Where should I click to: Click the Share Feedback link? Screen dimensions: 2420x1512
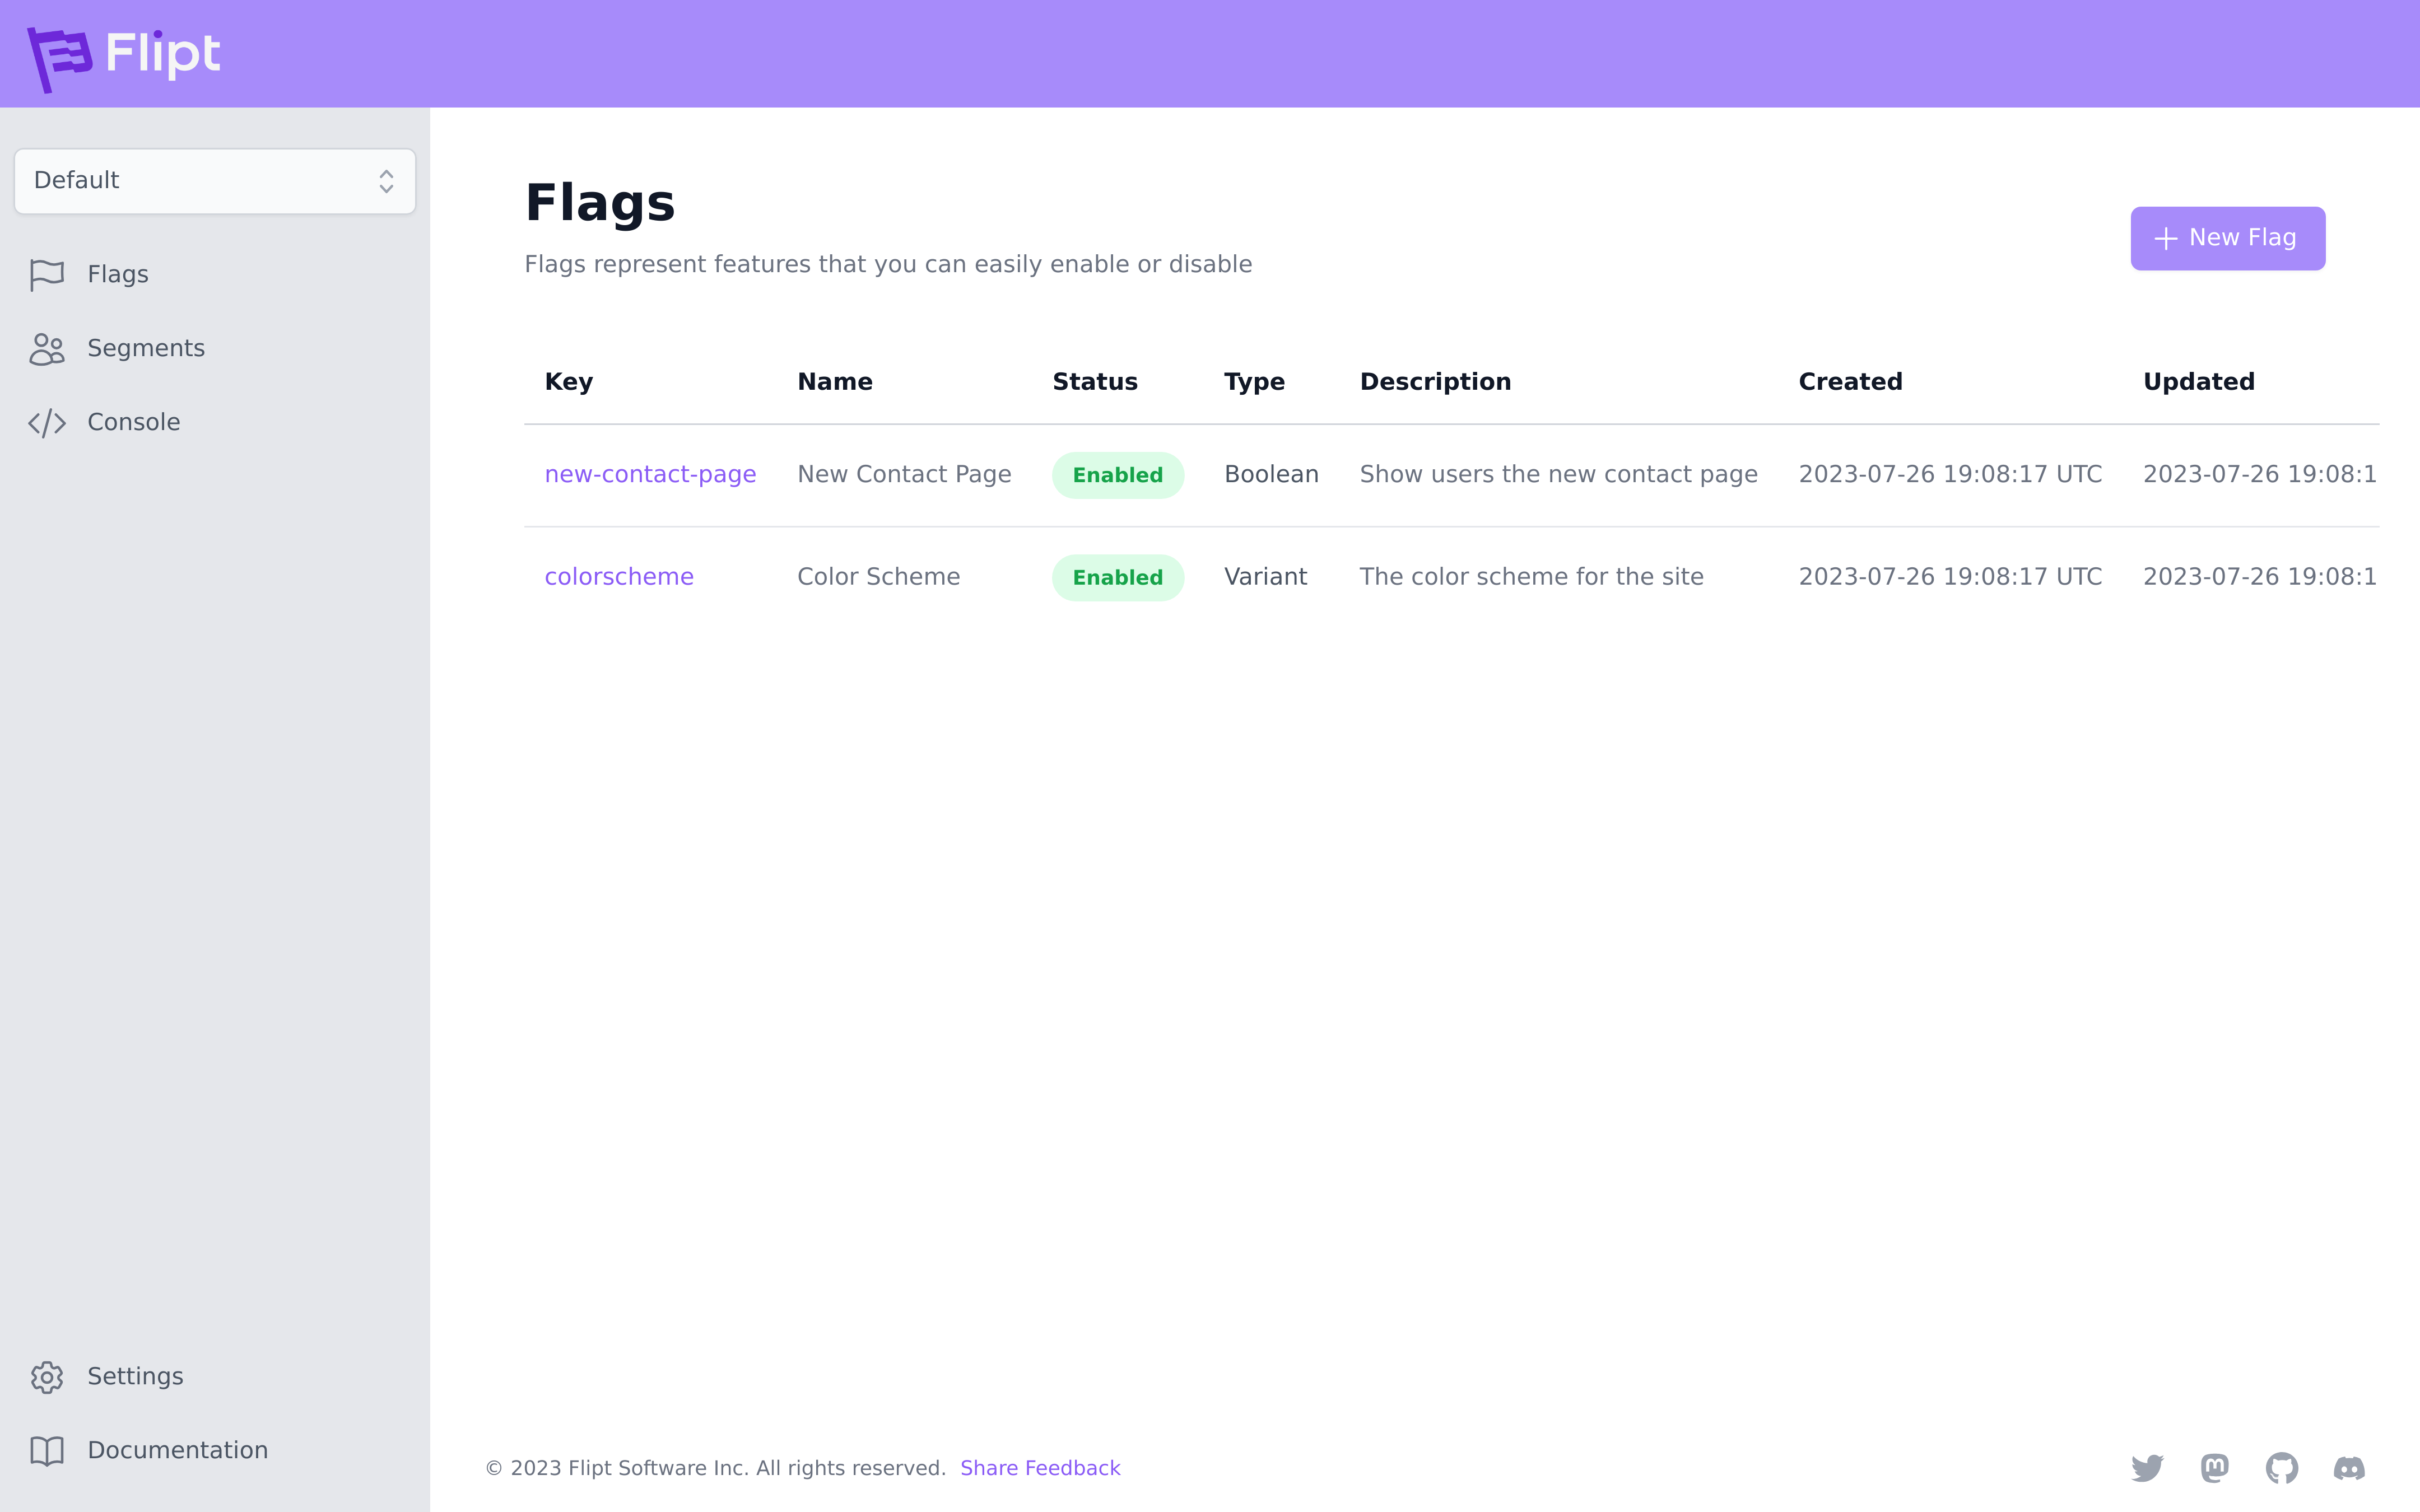pyautogui.click(x=1040, y=1468)
